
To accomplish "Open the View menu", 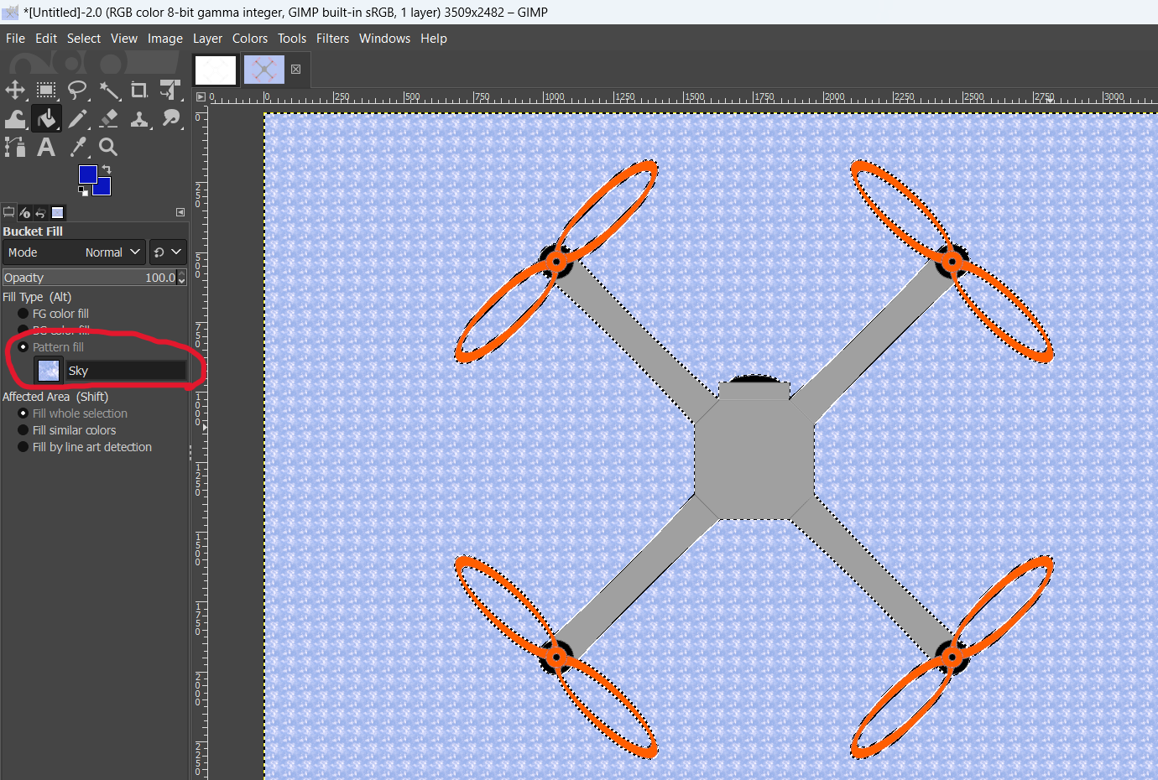I will [x=124, y=39].
